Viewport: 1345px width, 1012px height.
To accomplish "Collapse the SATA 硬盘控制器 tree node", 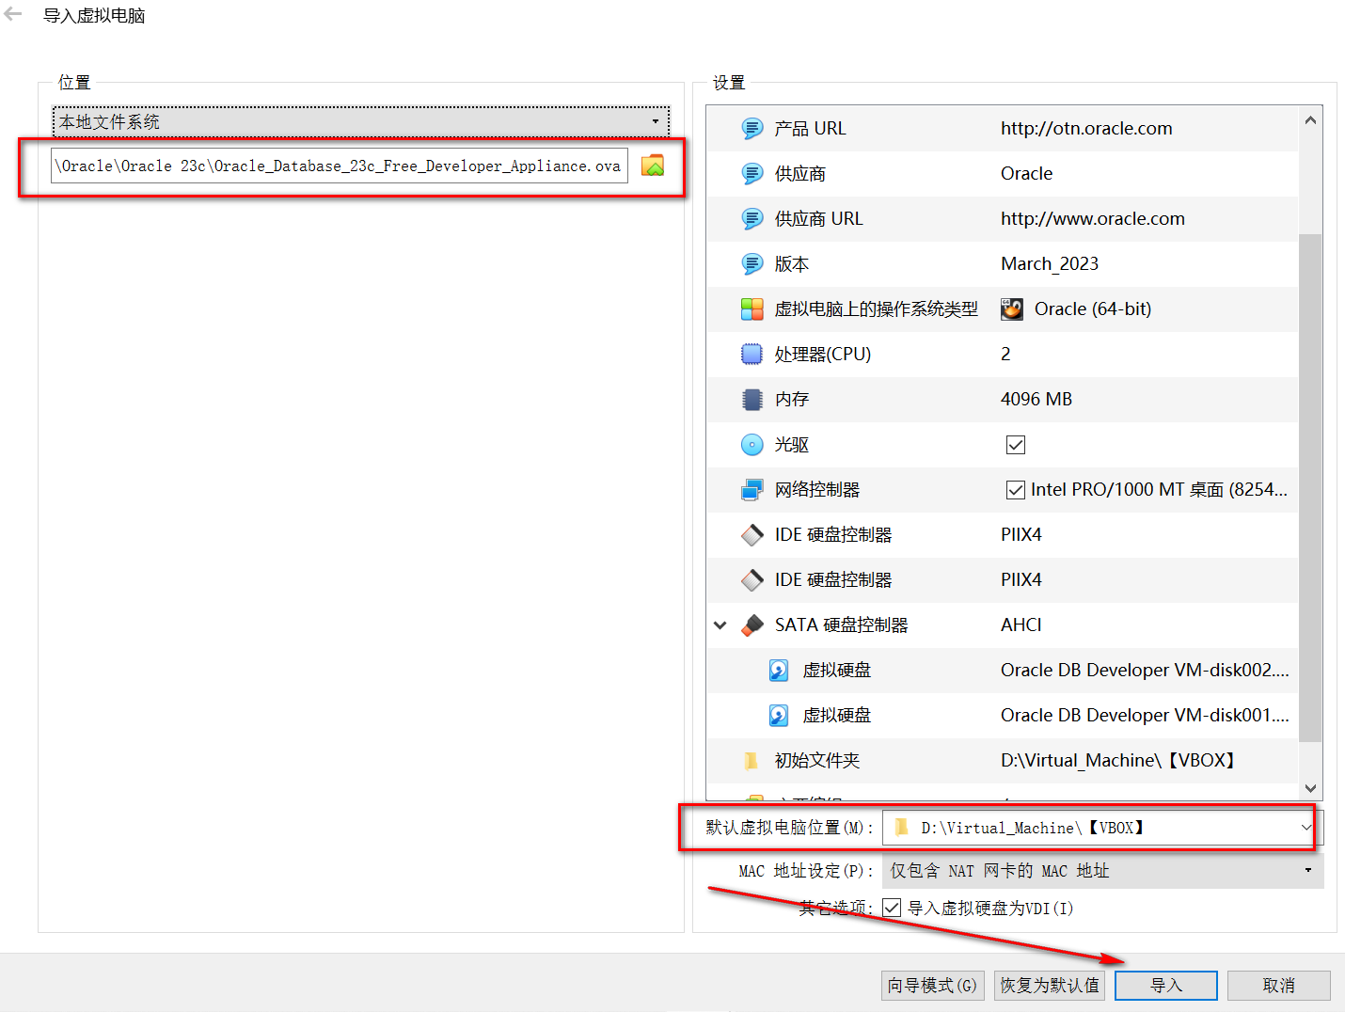I will (x=720, y=625).
